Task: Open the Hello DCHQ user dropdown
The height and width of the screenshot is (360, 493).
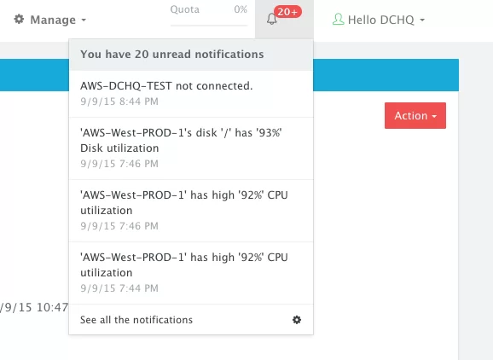Action: (379, 20)
